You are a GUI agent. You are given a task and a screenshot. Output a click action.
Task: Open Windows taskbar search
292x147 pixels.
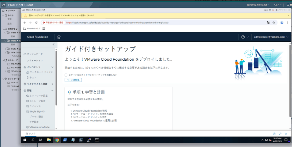tap(33, 140)
